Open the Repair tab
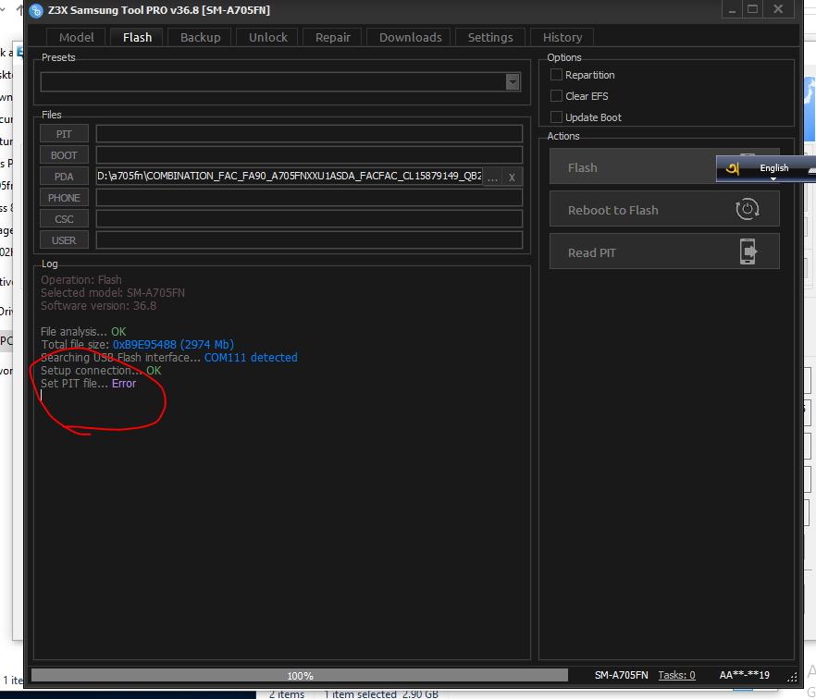Image resolution: width=816 pixels, height=699 pixels. coord(332,37)
